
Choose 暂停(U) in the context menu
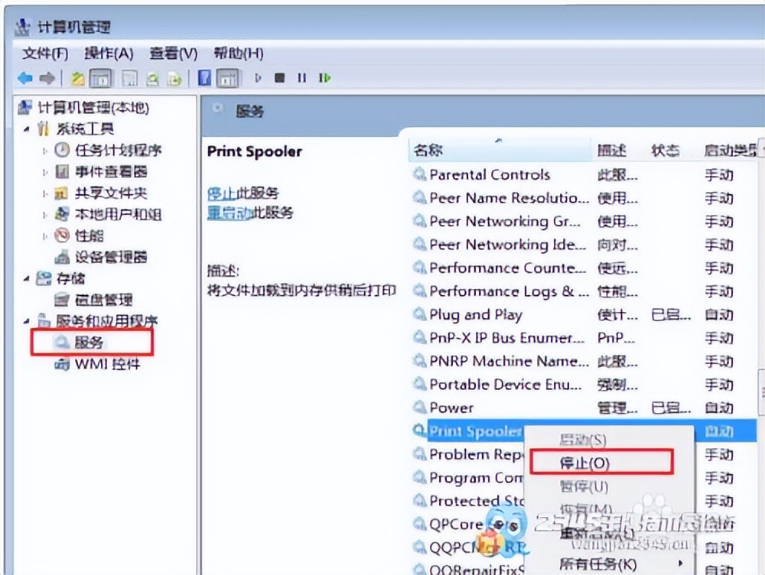coord(584,486)
